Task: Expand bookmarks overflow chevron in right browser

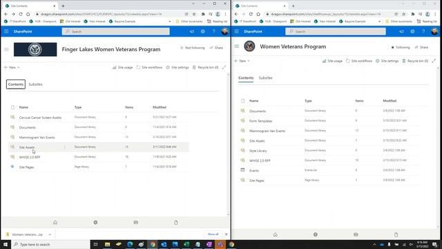Action: [x=379, y=21]
